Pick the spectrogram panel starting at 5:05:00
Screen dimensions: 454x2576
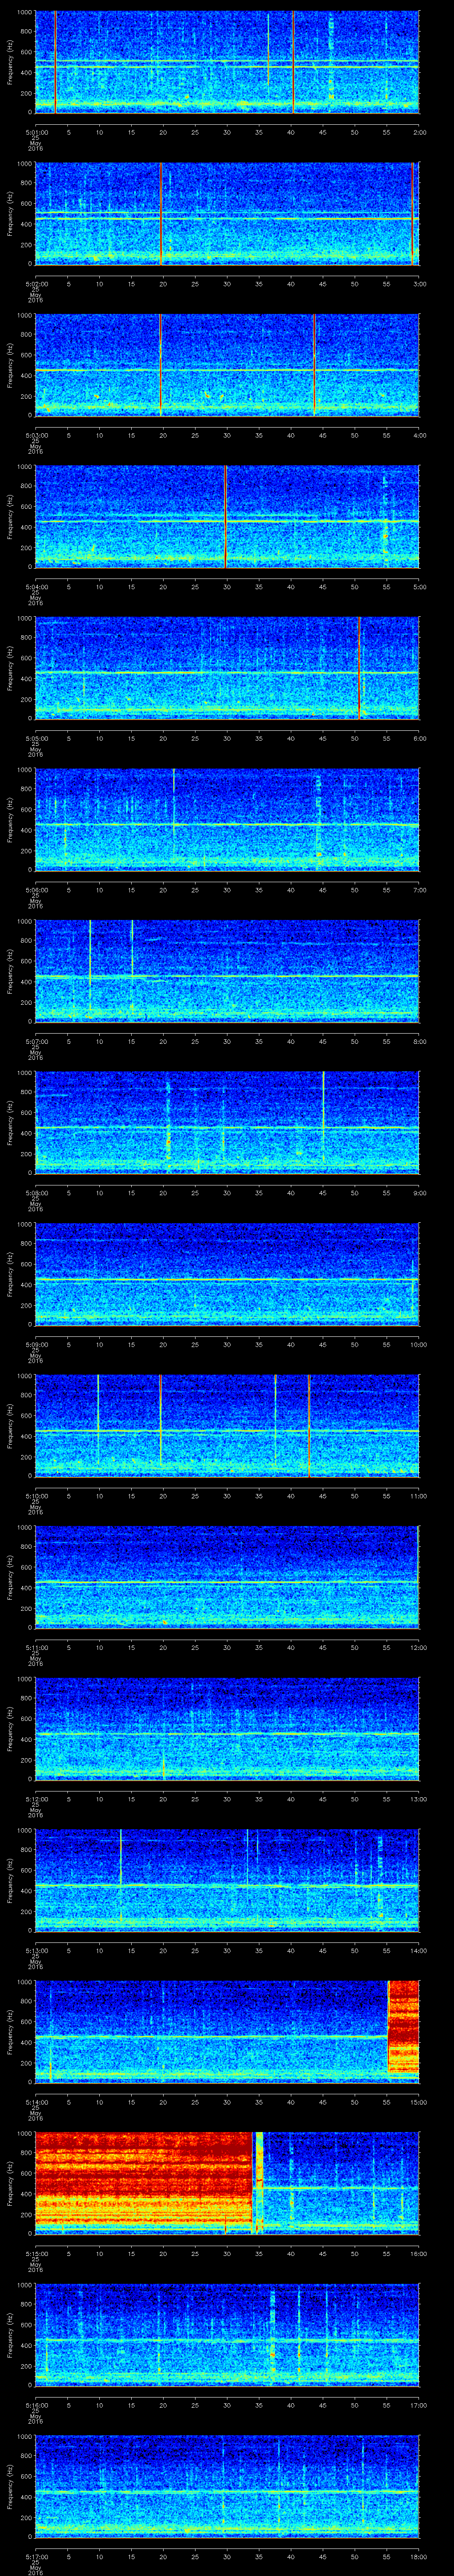pyautogui.click(x=227, y=668)
